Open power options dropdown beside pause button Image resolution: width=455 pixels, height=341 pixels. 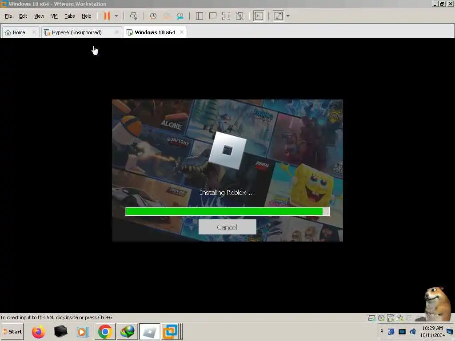(116, 16)
